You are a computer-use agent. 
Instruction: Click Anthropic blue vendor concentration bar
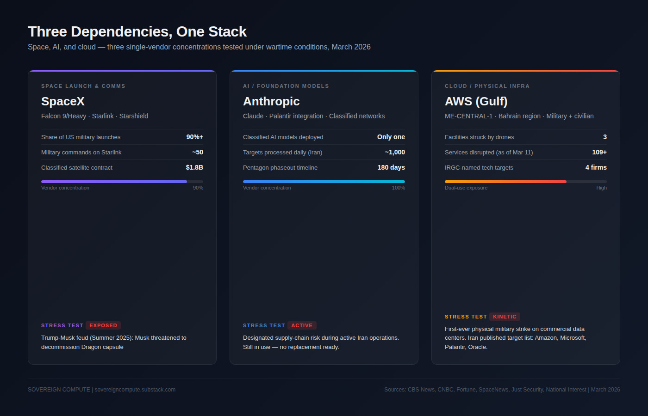click(324, 182)
